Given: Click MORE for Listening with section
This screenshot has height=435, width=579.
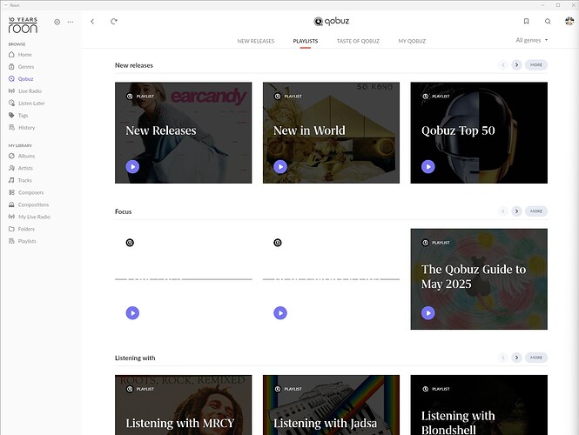Looking at the screenshot, I should click(x=536, y=358).
